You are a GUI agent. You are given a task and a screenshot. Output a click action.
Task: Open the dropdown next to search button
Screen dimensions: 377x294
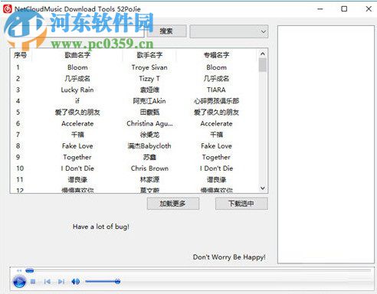click(229, 31)
